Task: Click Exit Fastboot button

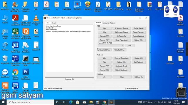Action: pyautogui.click(x=138, y=62)
